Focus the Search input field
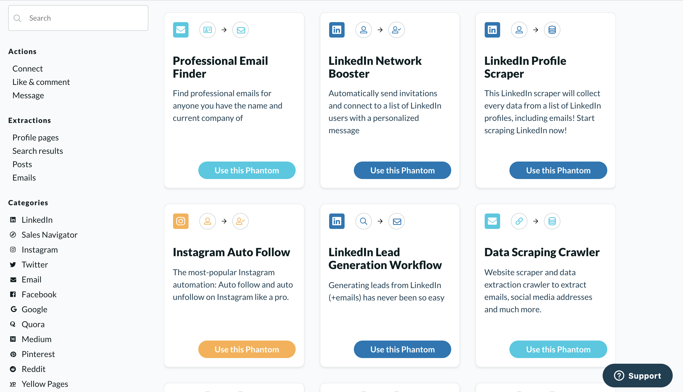This screenshot has width=683, height=392. [x=78, y=18]
